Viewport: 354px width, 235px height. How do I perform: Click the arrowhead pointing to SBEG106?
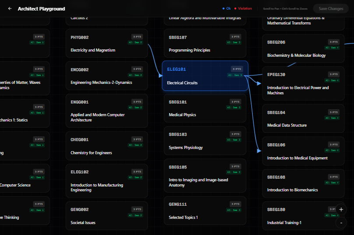coord(259,151)
